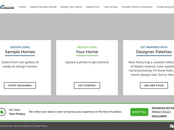Accept all cookies with ACCEPT ALL
This screenshot has height=130, width=174.
[x=139, y=112]
